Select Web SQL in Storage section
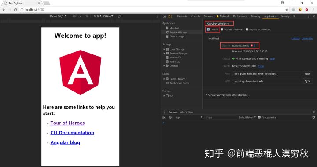This screenshot has width=317, height=167. click(174, 62)
